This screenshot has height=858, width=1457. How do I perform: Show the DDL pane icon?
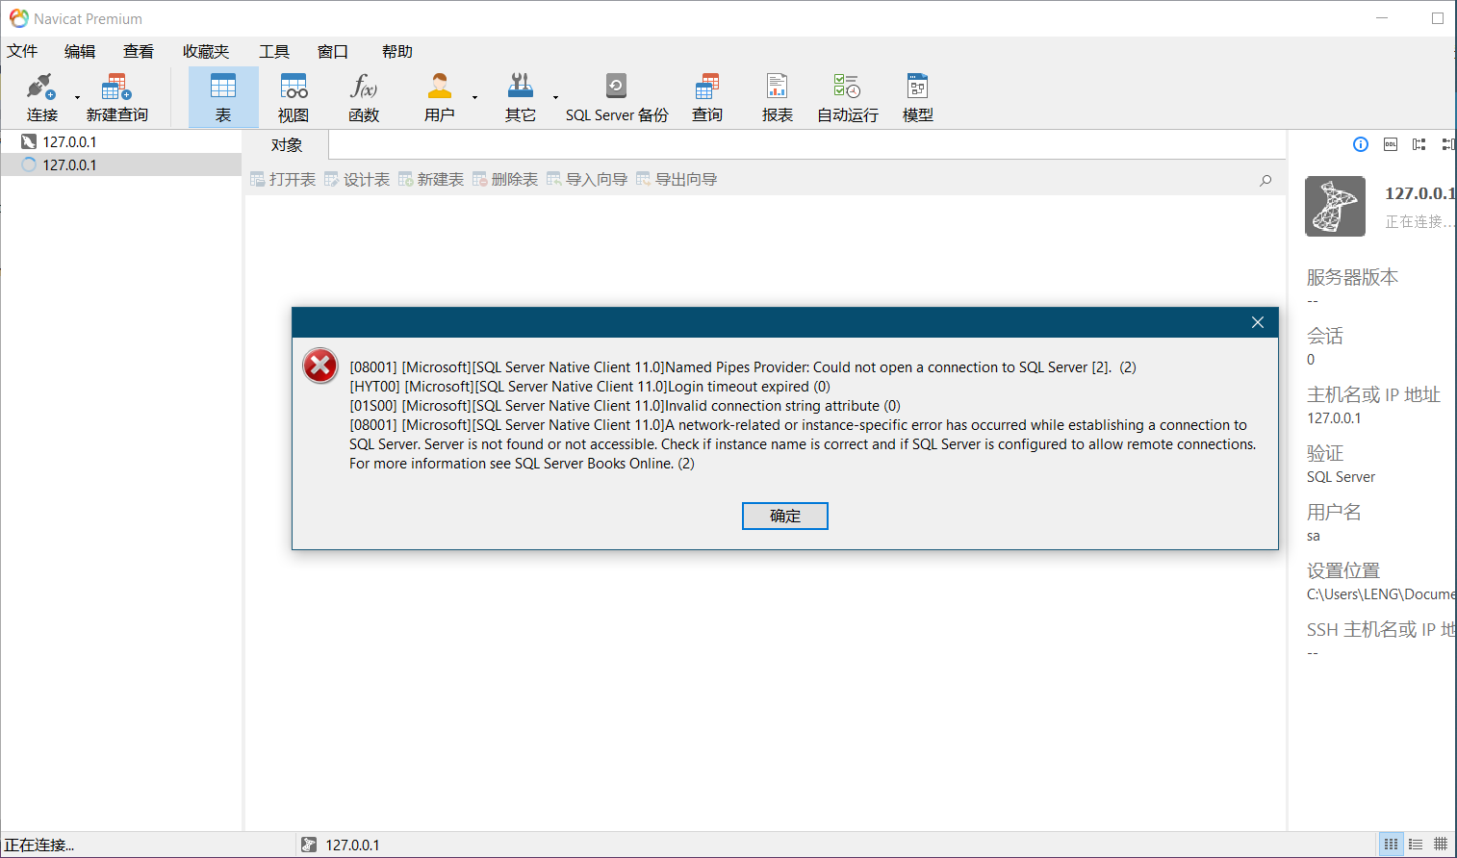[1391, 144]
